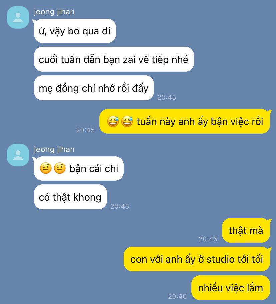Select the 'mẹ đồng chí nhớ rồi đấy' bubble
Image resolution: width=276 pixels, height=304 pixels.
pos(94,88)
